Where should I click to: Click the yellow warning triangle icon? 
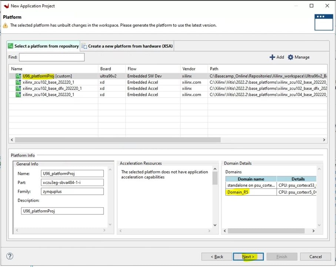click(5, 26)
